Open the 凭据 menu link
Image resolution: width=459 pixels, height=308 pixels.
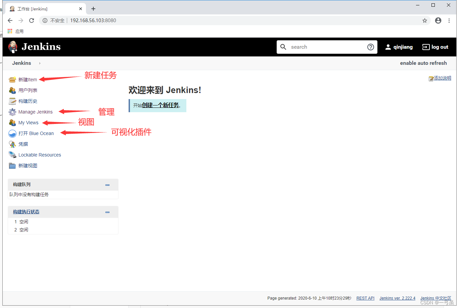[23, 144]
